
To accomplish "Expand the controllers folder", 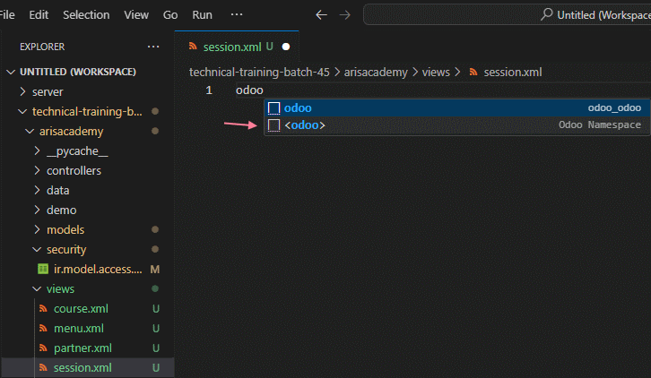I will 74,170.
